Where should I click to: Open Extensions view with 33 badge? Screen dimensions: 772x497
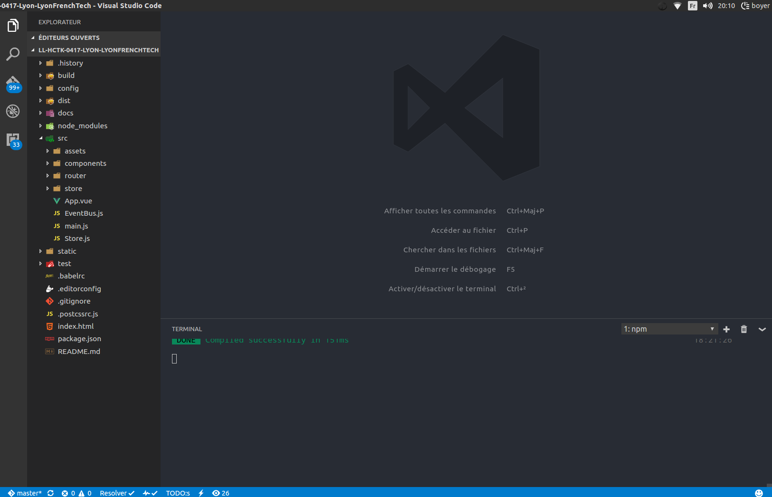pyautogui.click(x=13, y=141)
